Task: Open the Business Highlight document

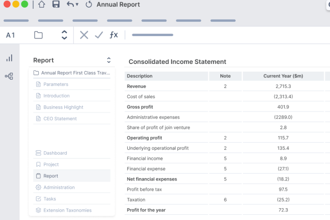Action: (72, 107)
